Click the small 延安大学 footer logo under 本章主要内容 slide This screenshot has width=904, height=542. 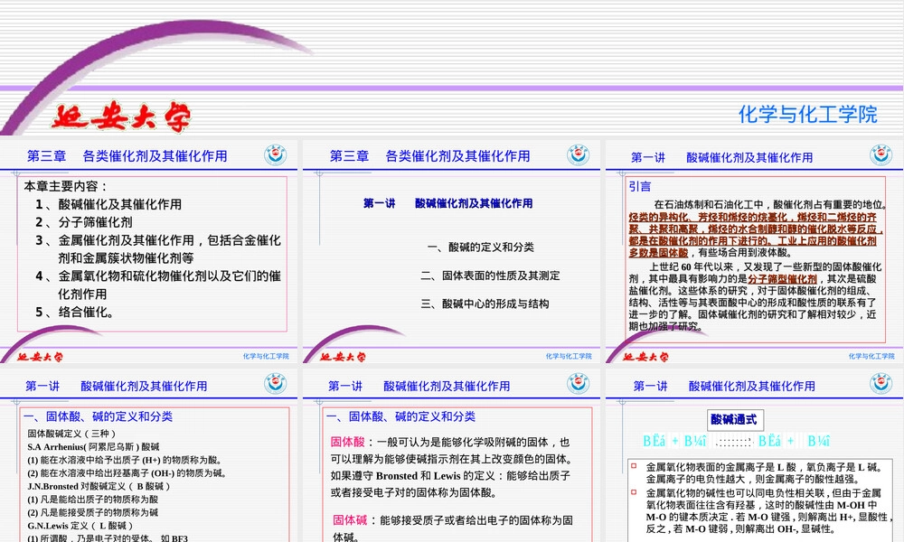pos(40,357)
